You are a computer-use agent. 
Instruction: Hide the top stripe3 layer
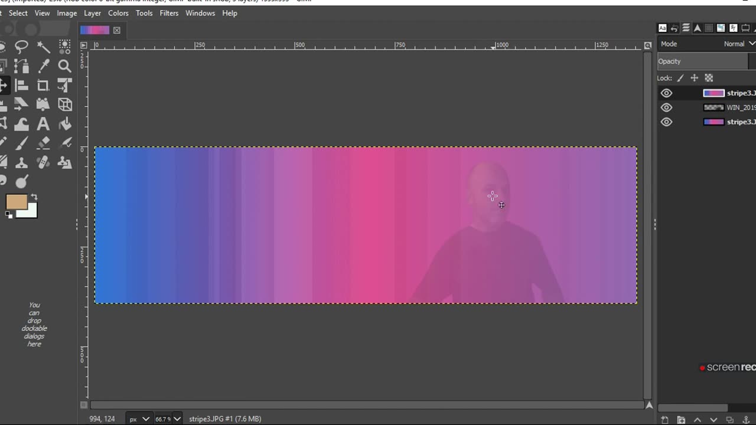point(666,93)
